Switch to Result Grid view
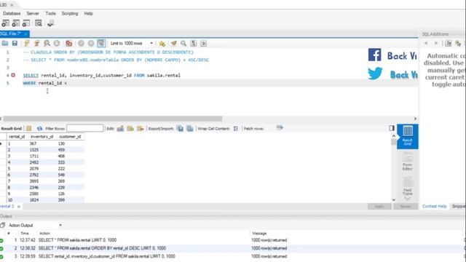The image size is (466, 262). 408,136
